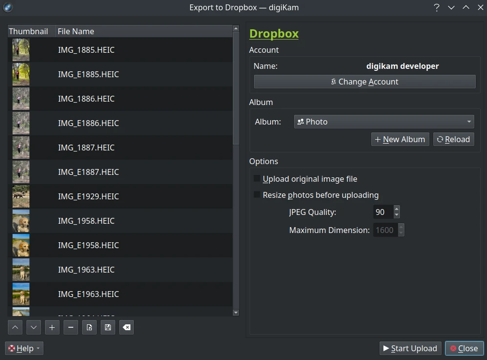This screenshot has height=360, width=487.
Task: Clear the entire image list
Action: (126, 327)
